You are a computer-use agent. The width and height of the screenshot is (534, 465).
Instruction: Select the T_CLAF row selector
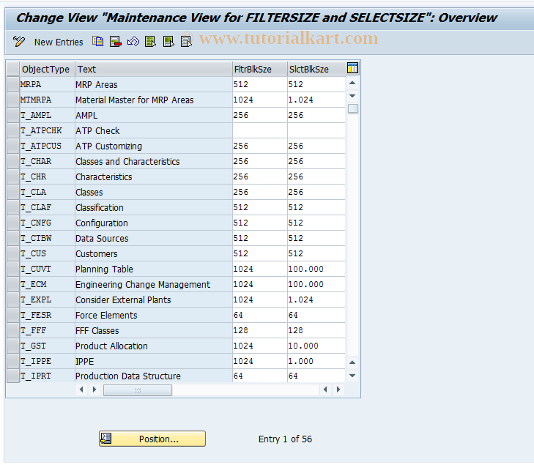click(x=13, y=207)
